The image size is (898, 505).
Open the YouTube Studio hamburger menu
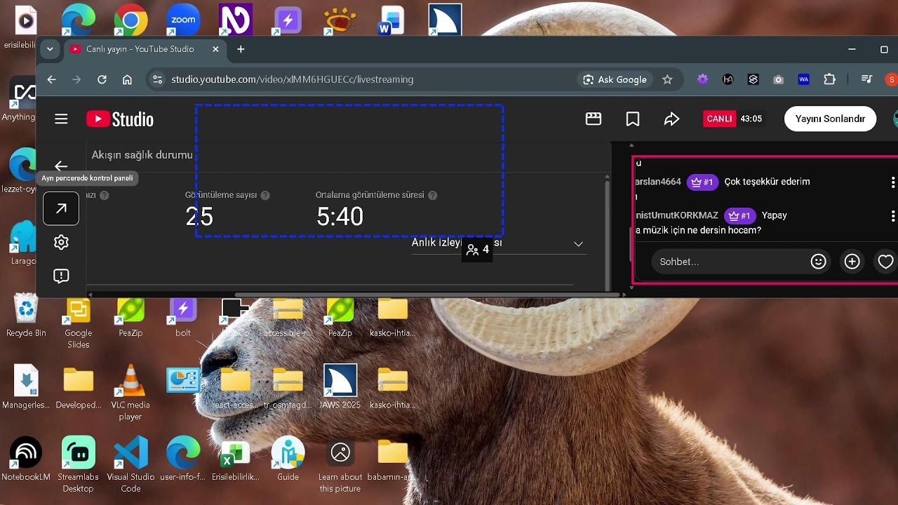click(x=61, y=119)
